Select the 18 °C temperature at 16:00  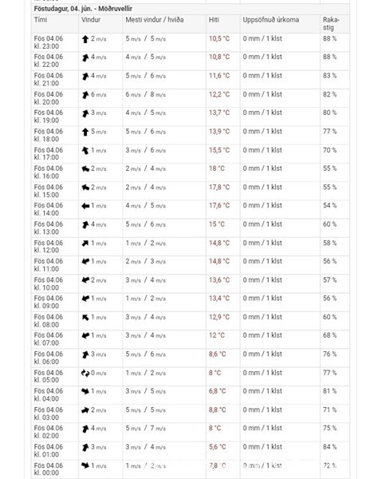tap(217, 168)
